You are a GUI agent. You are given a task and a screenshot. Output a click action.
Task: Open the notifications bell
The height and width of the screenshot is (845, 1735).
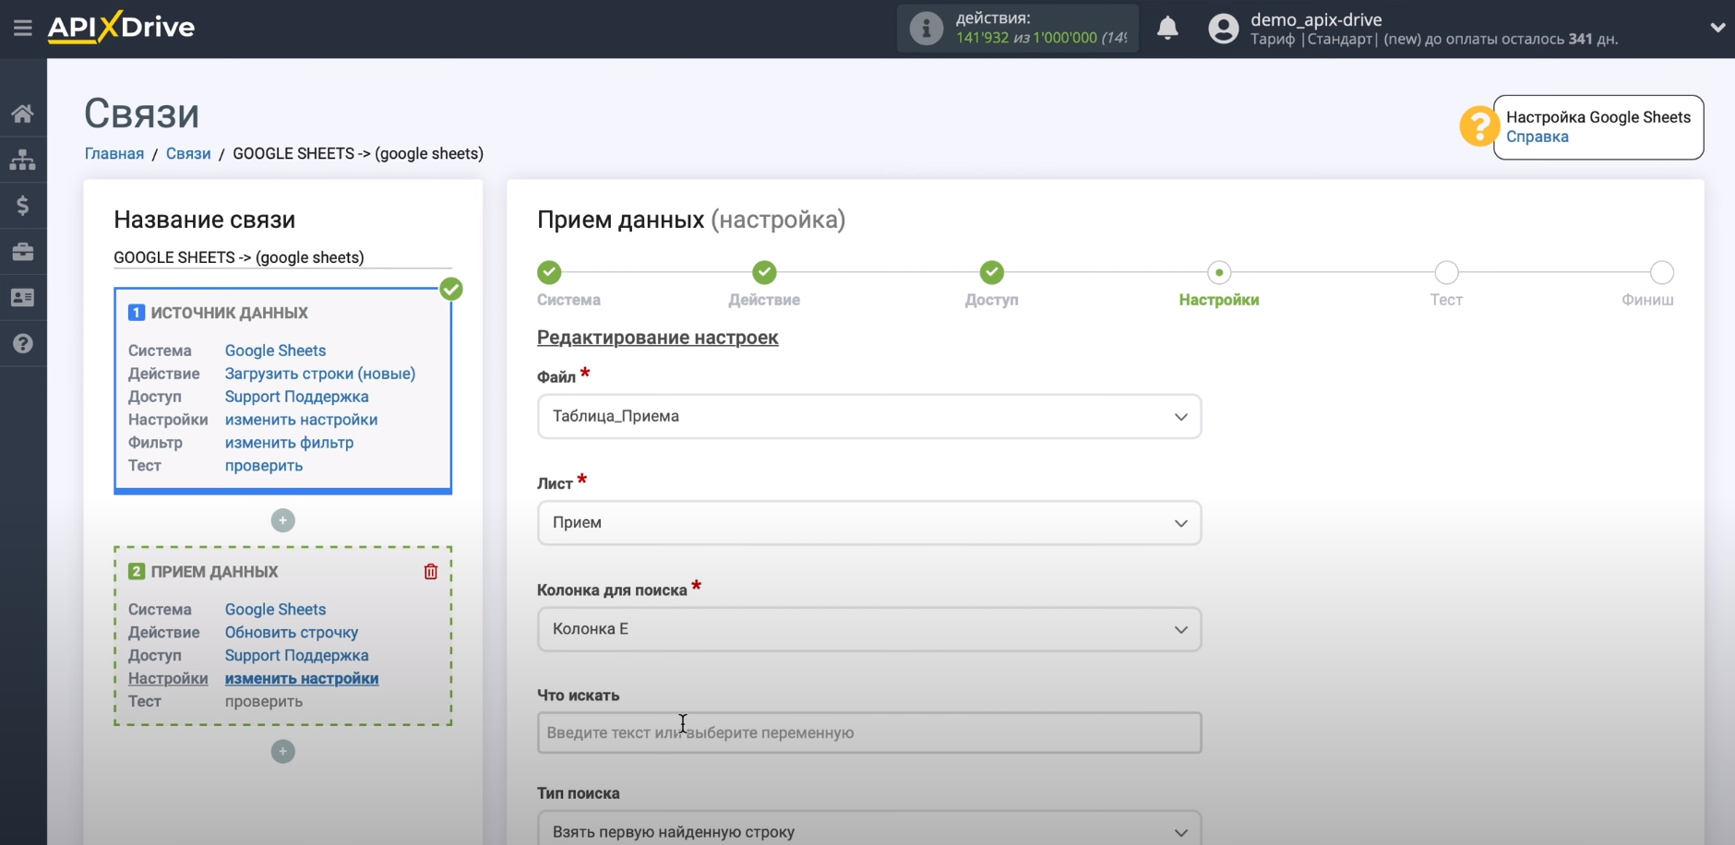pos(1167,29)
